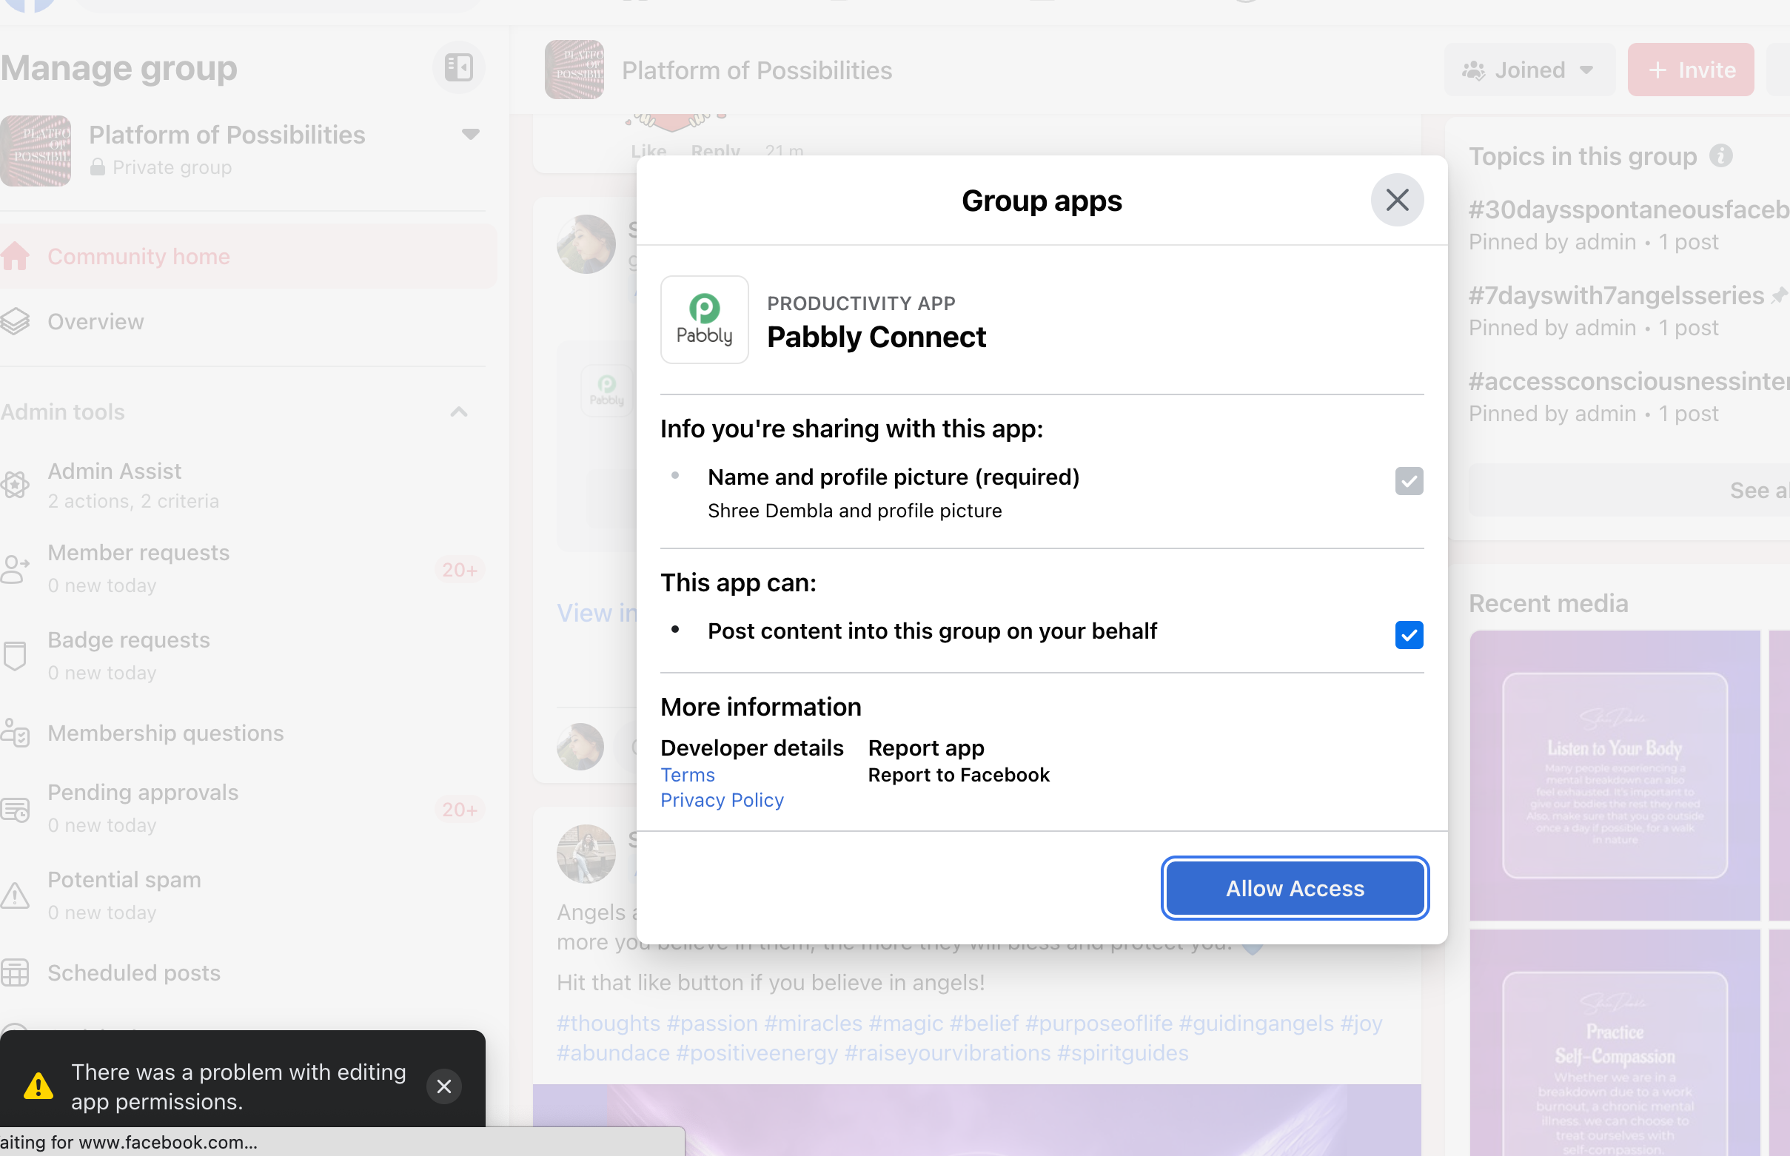Image resolution: width=1790 pixels, height=1156 pixels.
Task: Click the #positiveenergy hashtag in the post
Action: [x=757, y=1053]
